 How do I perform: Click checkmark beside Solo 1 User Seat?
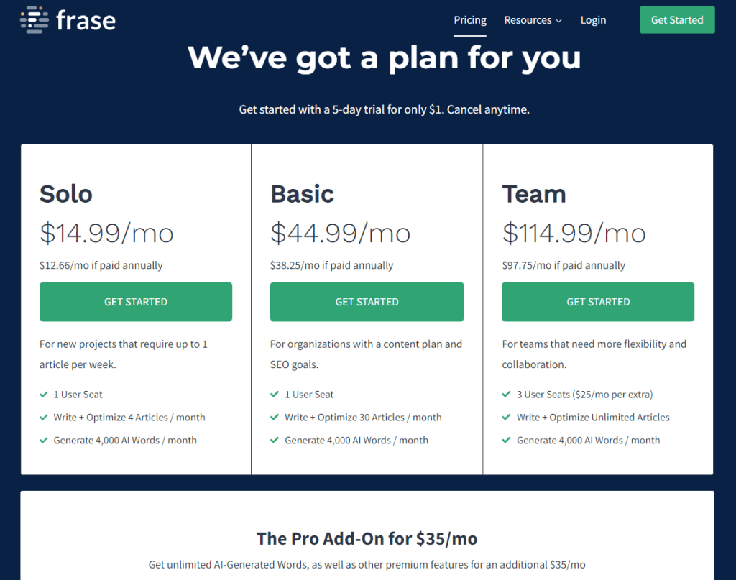[44, 395]
